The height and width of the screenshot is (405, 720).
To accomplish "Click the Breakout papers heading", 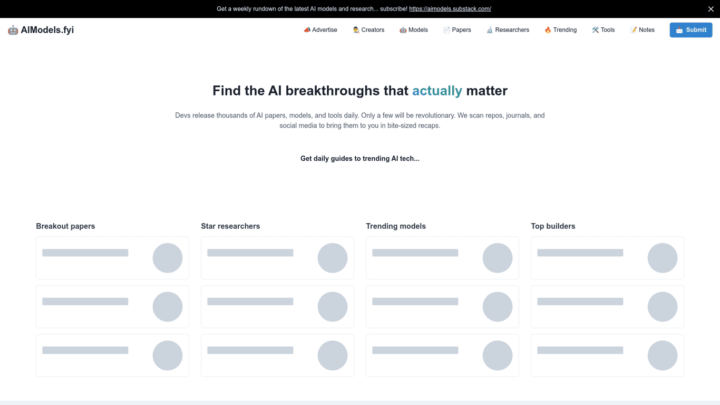I will point(65,226).
